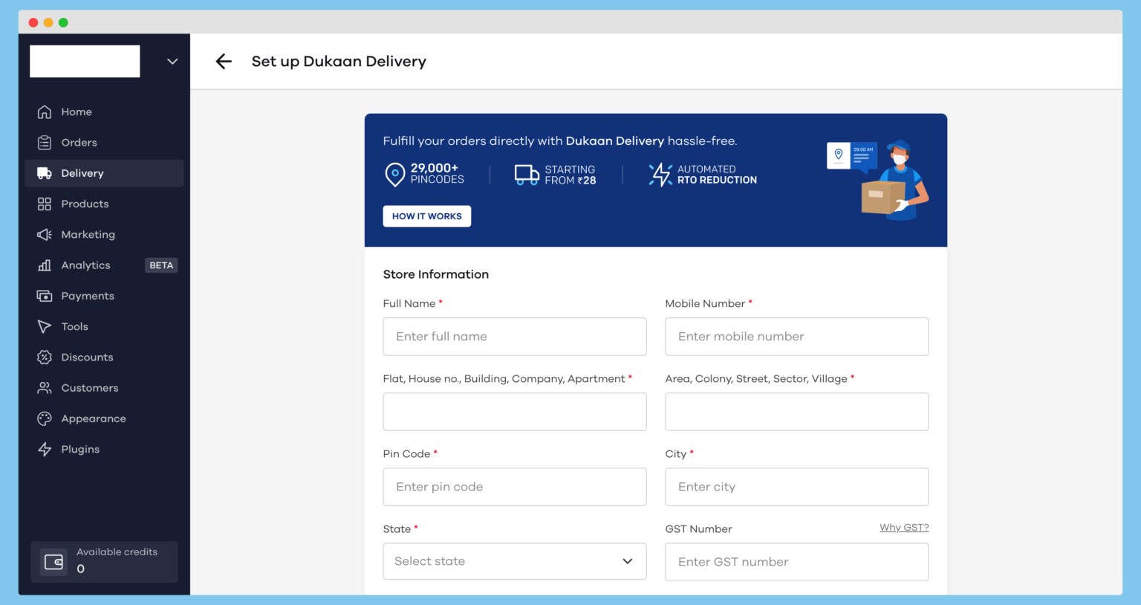Click the Appearance palette icon
Screen dimensions: 1141x605
click(45, 418)
